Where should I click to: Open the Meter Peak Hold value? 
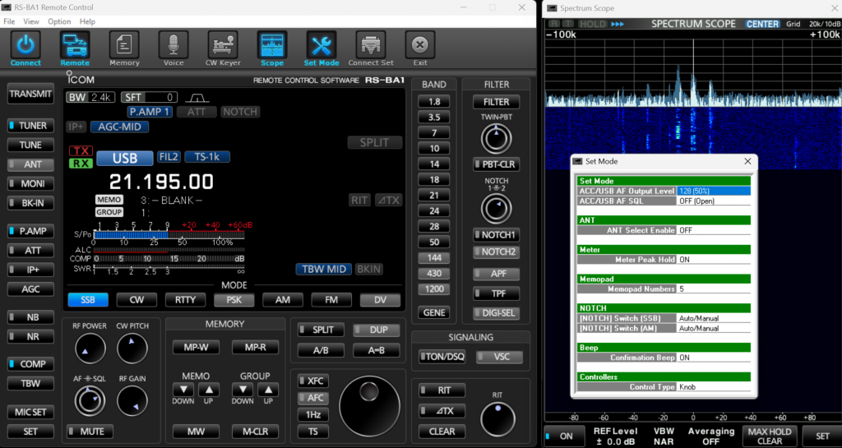point(713,260)
